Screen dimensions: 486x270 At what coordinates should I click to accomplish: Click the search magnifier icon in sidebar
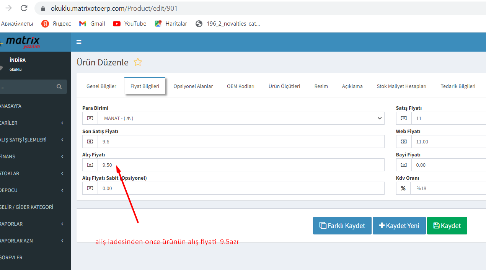tap(59, 87)
